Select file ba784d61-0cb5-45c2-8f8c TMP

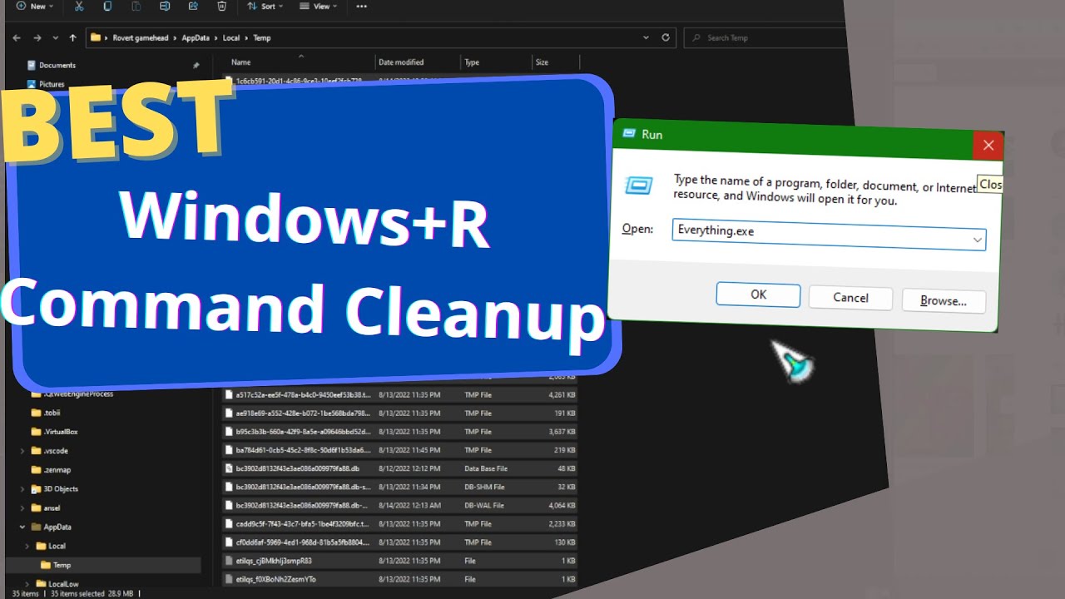(399, 450)
